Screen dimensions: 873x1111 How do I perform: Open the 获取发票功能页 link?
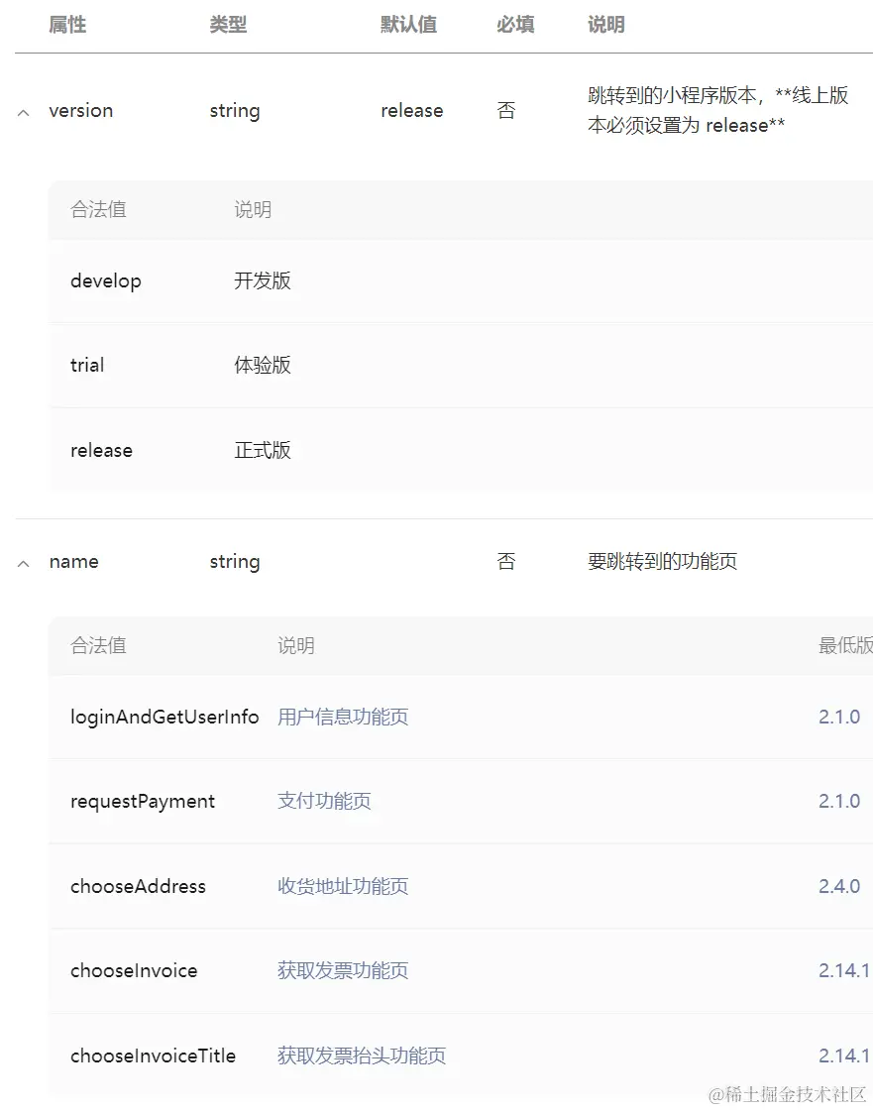[x=343, y=970]
